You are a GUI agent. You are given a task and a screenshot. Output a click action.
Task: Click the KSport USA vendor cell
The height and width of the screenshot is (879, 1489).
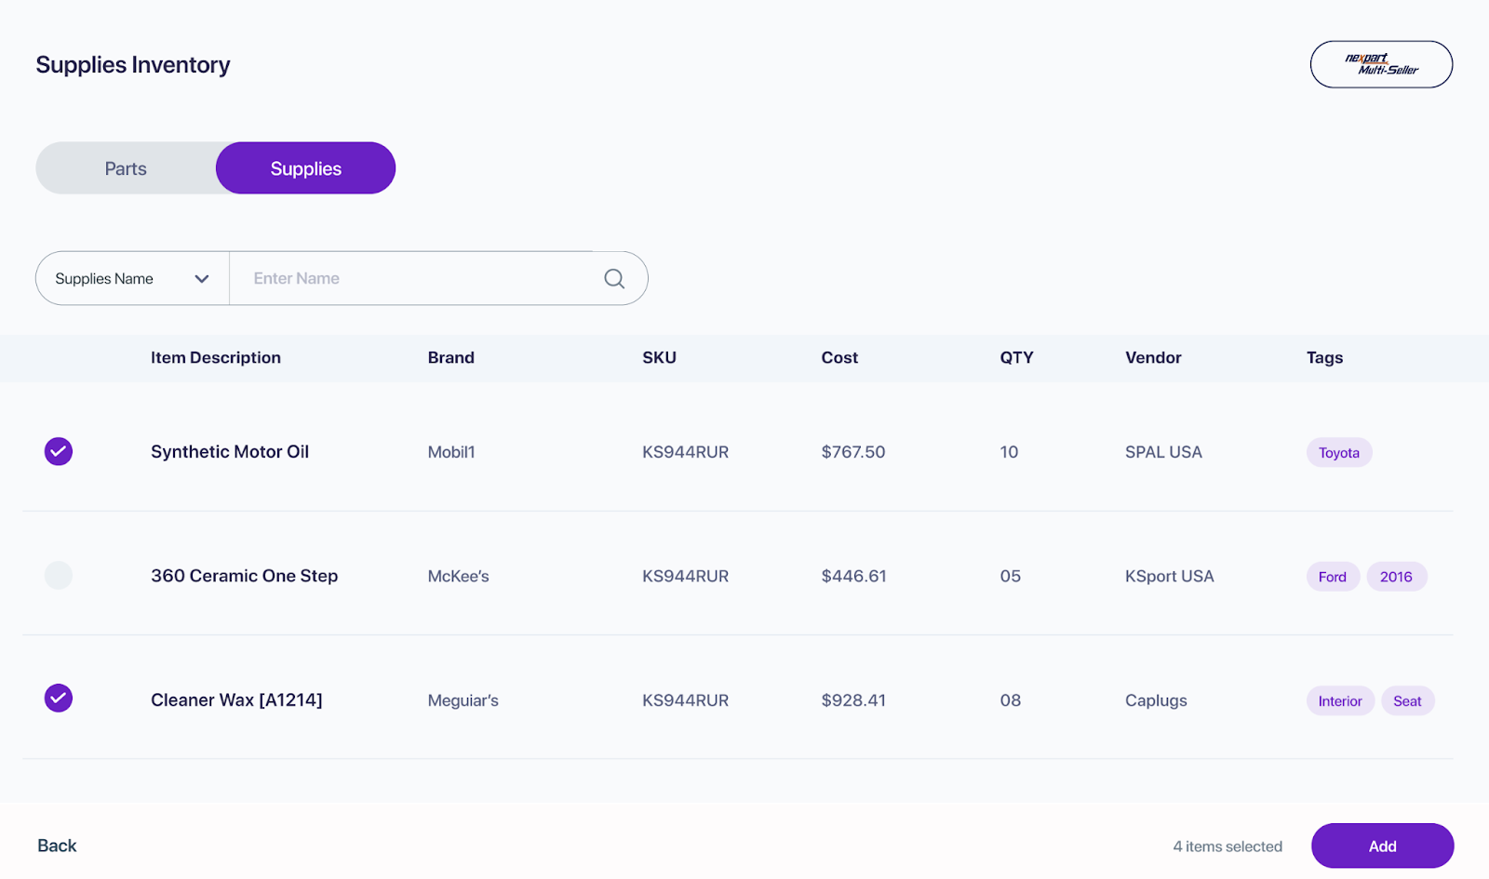click(1170, 577)
